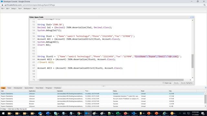Select log with Unexpected character status
The width and height of the screenshot is (207, 116).
coord(102,96)
